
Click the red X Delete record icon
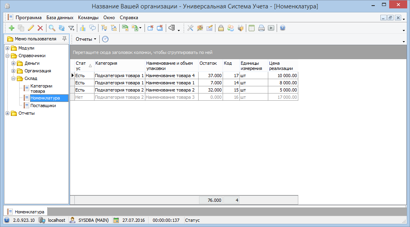pos(40,28)
